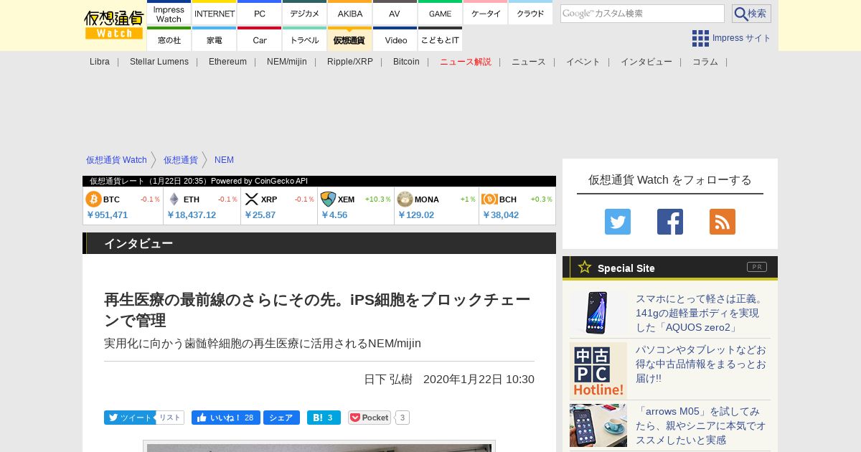Open the AQUOS zero2 smartphone thumbnail
Screen dimensions: 861x452
598,313
